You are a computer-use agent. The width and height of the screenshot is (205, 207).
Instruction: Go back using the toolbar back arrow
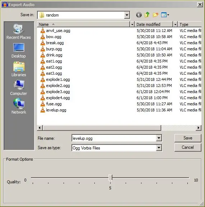tap(139, 15)
